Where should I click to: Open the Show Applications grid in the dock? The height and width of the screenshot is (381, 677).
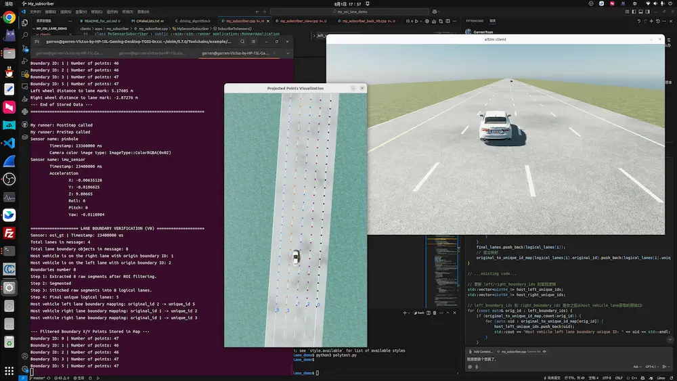click(x=9, y=370)
